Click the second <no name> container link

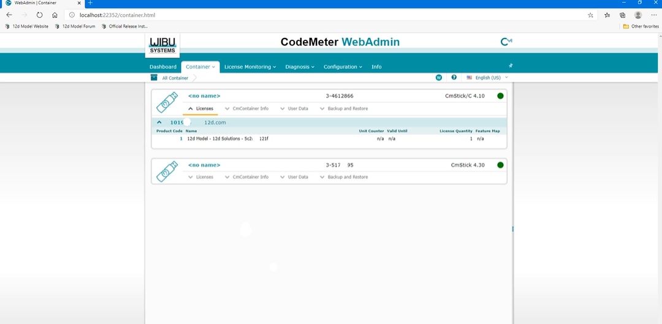pos(204,165)
